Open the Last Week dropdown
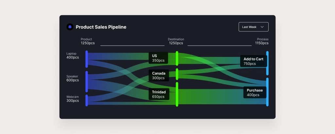Image resolution: width=335 pixels, height=134 pixels. coord(254,27)
